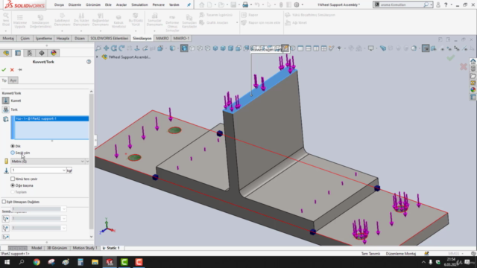Open the force value dropdown arrow

(64, 170)
